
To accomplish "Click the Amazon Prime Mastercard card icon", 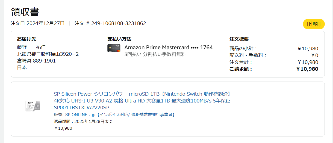I will click(x=114, y=48).
